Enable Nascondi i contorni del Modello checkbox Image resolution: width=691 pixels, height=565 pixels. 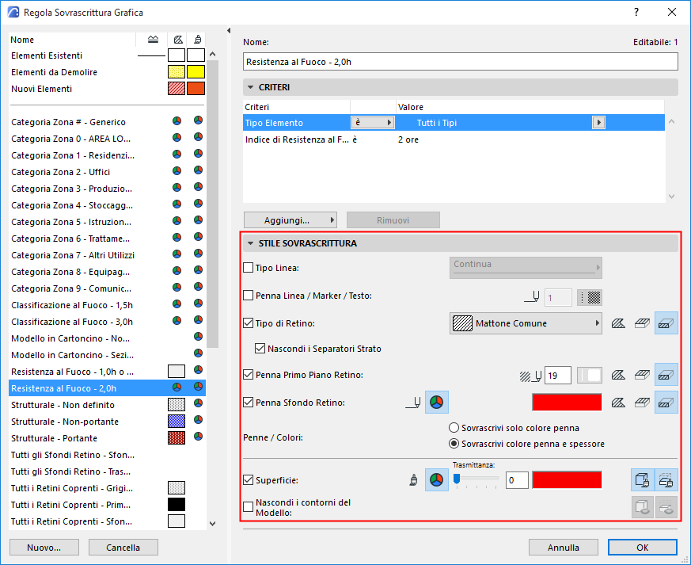(248, 507)
